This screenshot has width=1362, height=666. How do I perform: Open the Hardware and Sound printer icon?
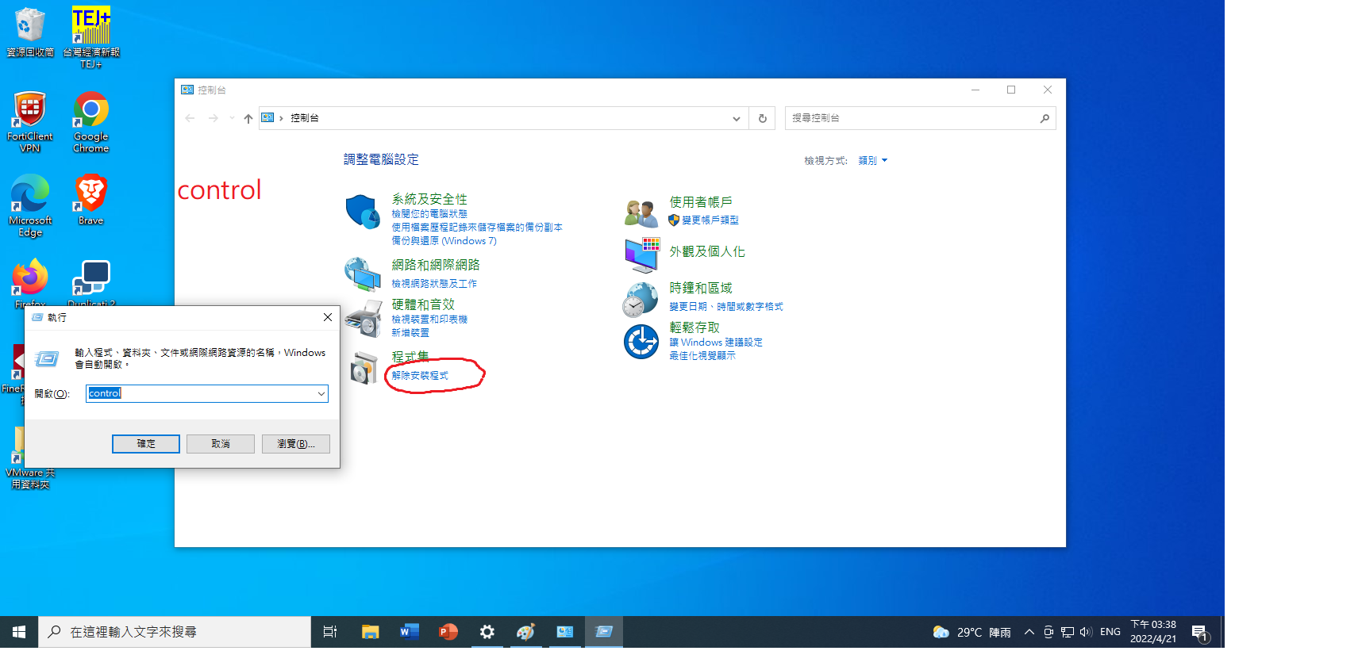click(x=363, y=319)
